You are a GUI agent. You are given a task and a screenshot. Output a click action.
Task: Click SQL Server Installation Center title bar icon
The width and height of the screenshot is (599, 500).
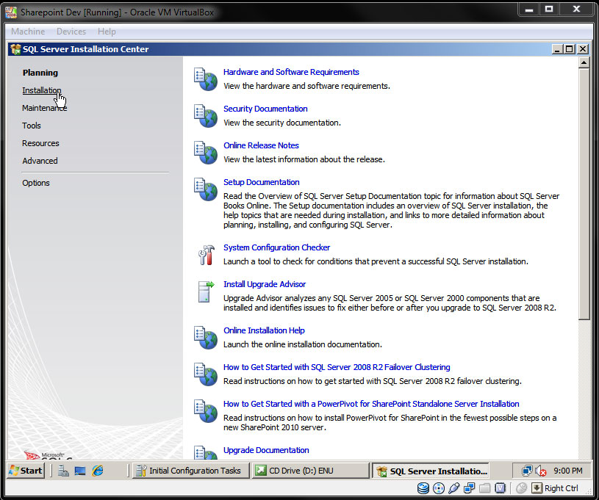click(x=15, y=49)
